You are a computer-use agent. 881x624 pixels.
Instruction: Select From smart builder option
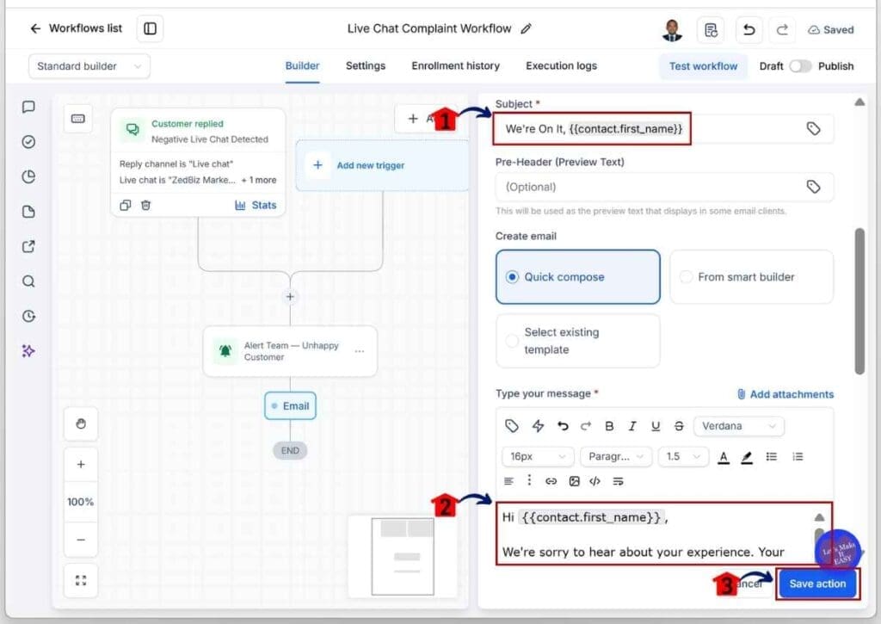click(751, 277)
